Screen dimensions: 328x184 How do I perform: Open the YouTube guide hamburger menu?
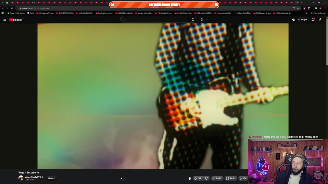4,20
